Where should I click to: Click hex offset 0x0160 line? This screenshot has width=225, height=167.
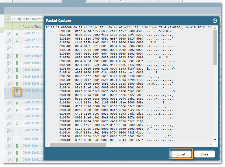coord(117,114)
